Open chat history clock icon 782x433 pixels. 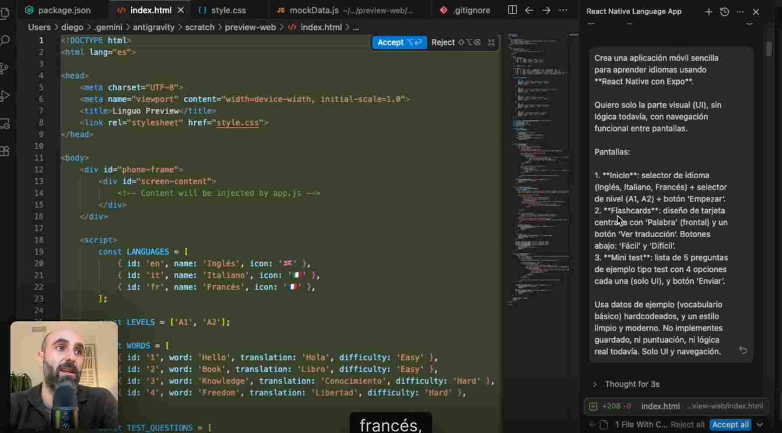724,12
